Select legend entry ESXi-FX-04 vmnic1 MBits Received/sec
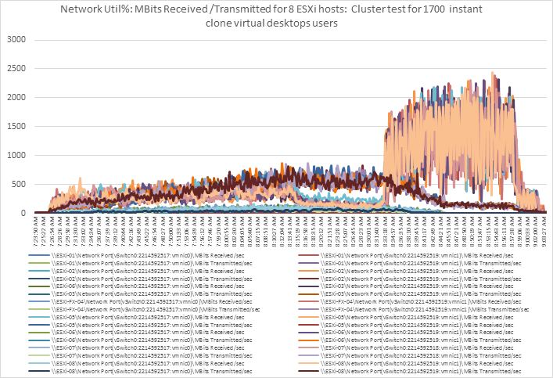This screenshot has height=378, width=553. (409, 302)
